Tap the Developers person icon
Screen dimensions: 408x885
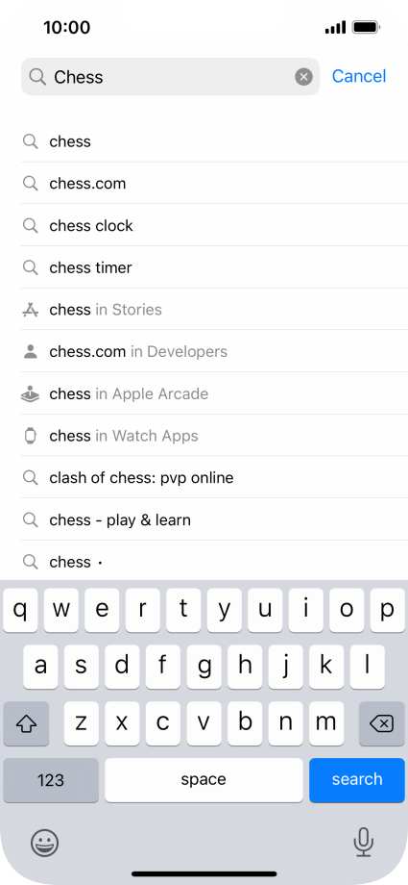(x=30, y=352)
